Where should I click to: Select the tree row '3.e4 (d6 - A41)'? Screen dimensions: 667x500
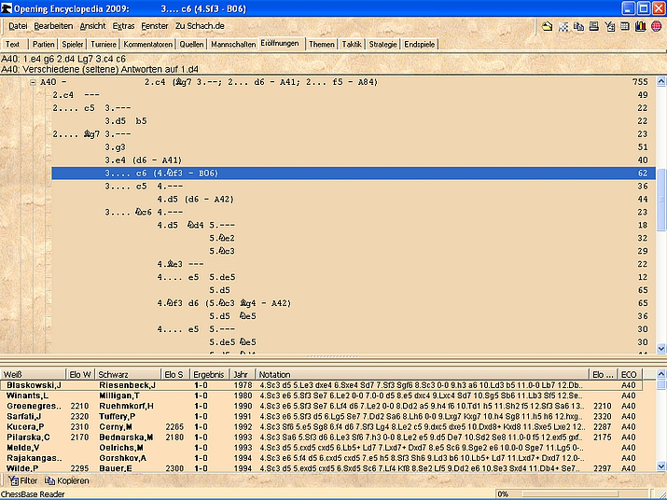[x=353, y=160]
